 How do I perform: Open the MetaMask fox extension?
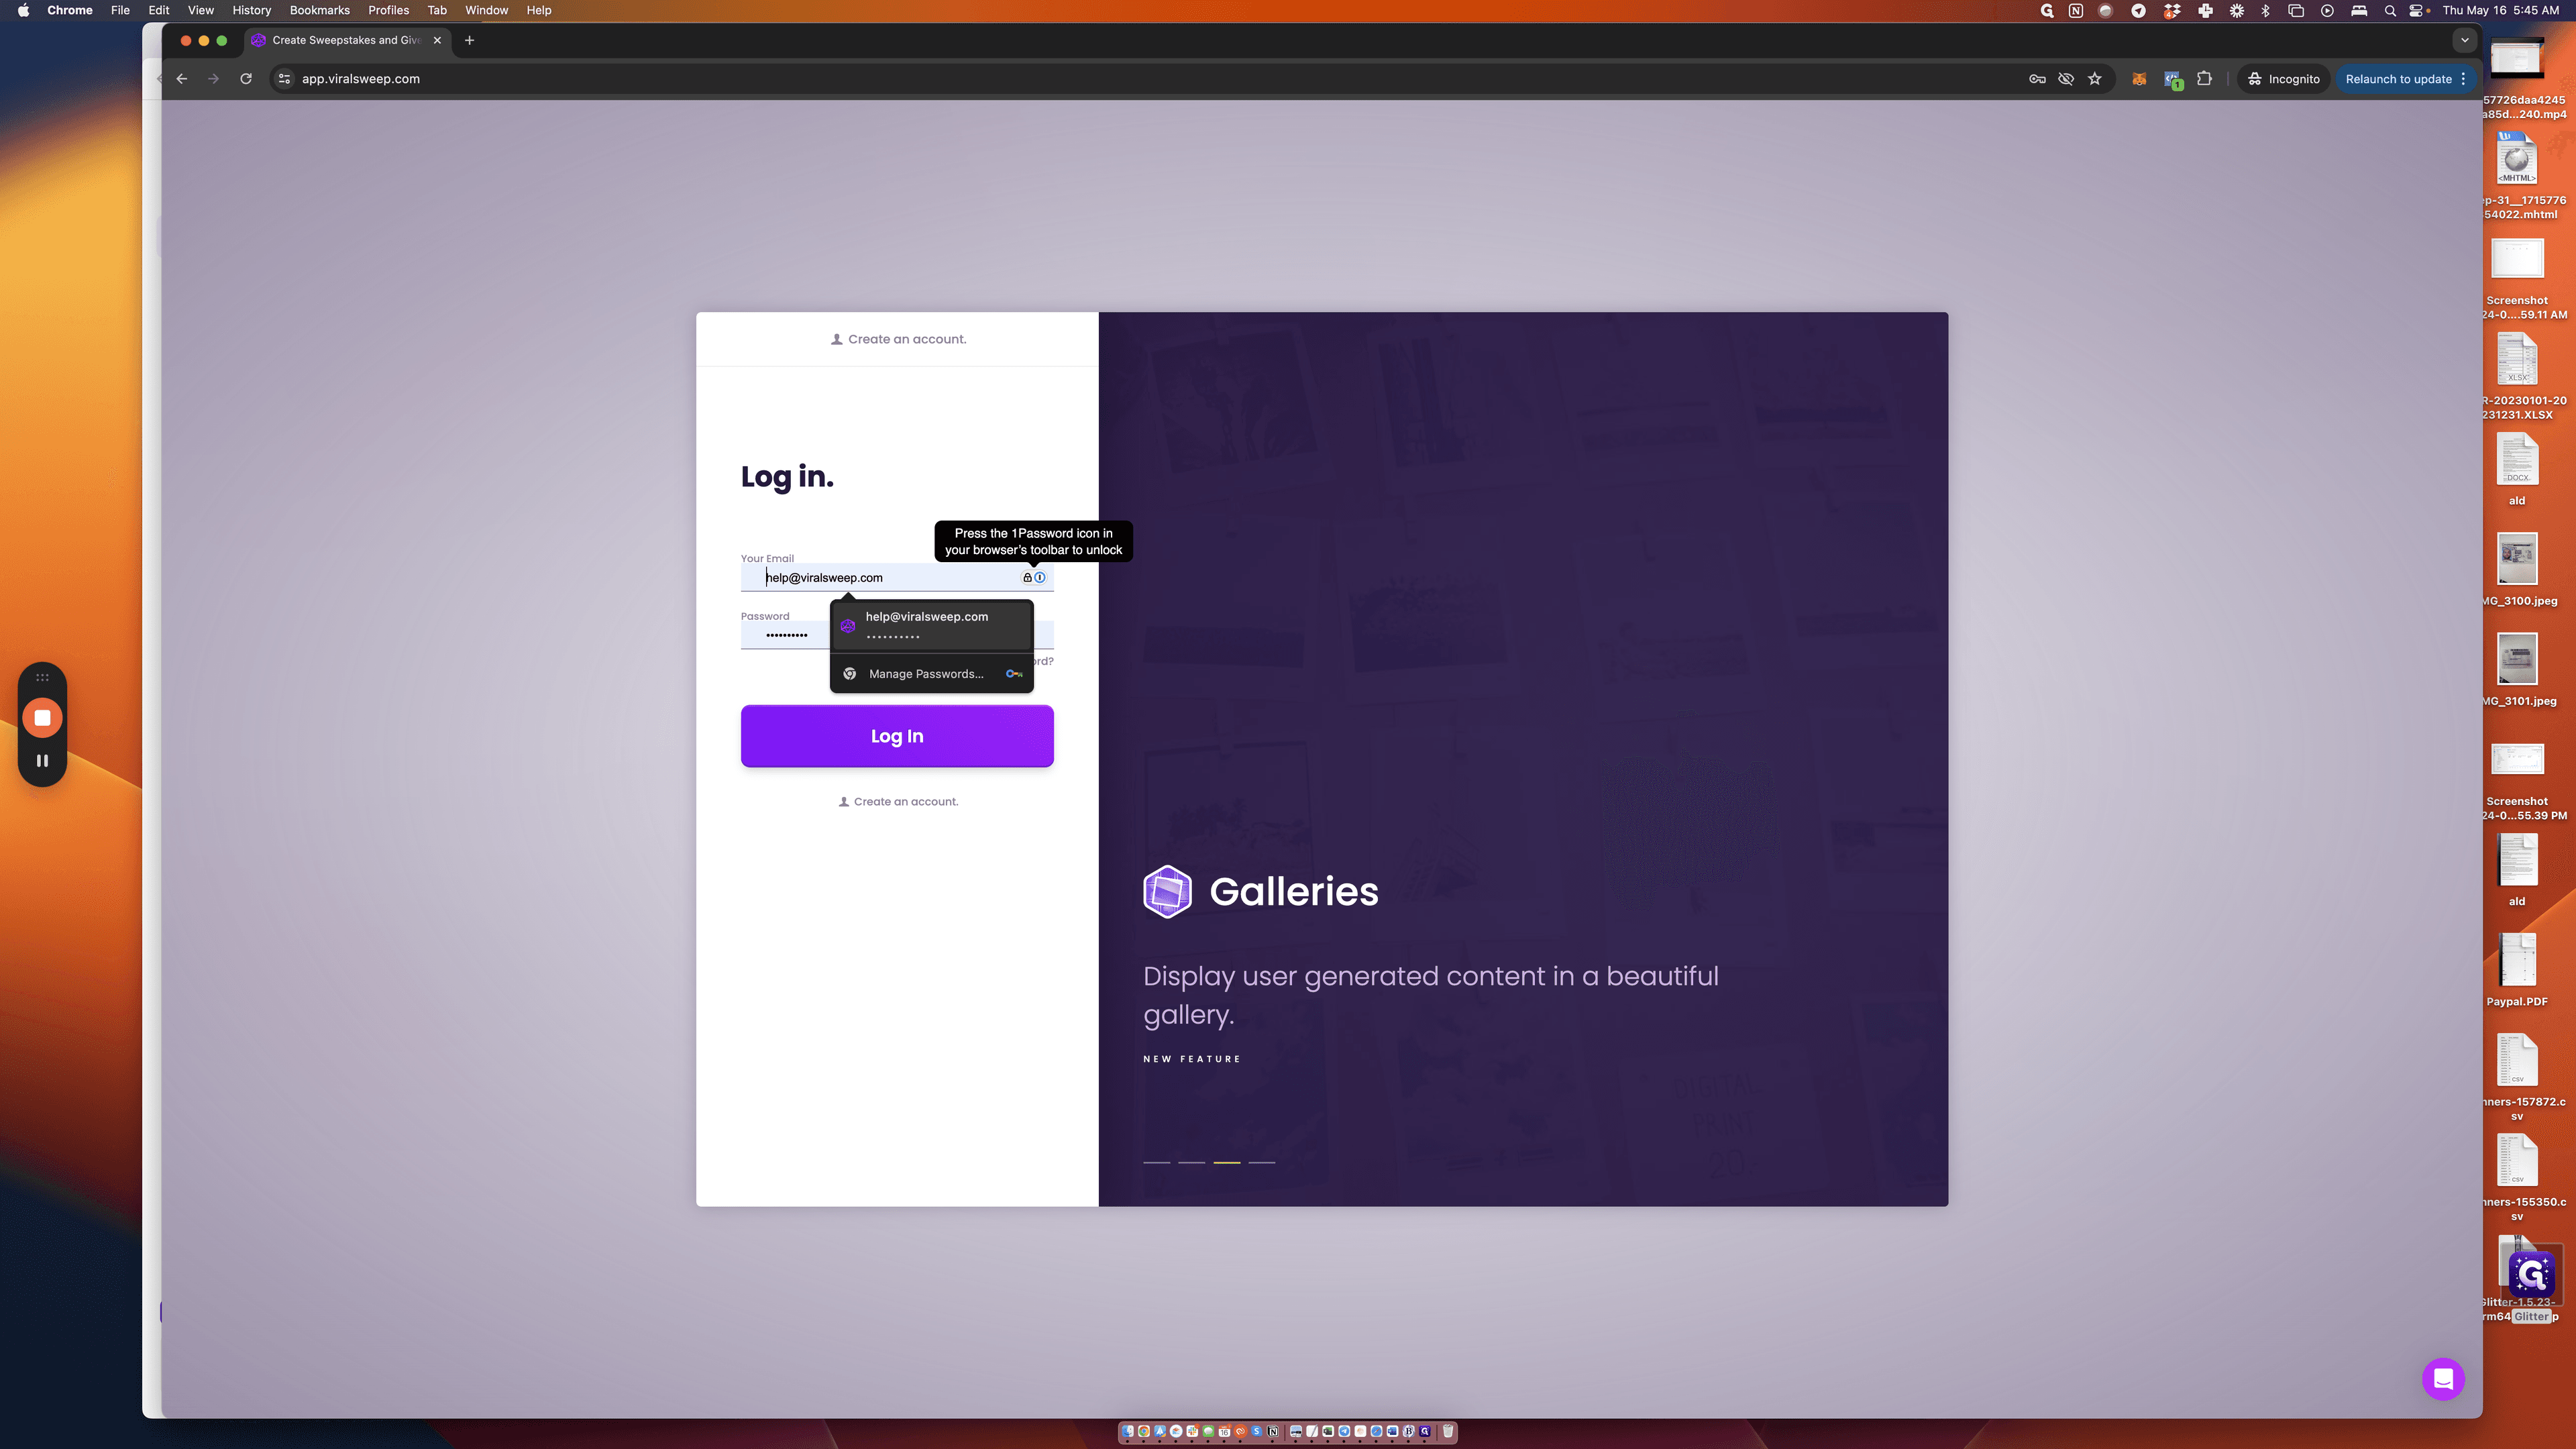pos(2139,79)
